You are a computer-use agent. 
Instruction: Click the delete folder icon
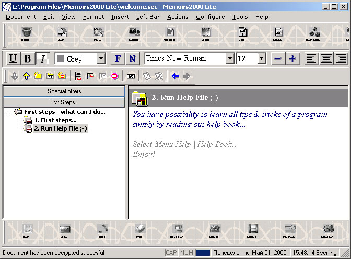(62, 76)
